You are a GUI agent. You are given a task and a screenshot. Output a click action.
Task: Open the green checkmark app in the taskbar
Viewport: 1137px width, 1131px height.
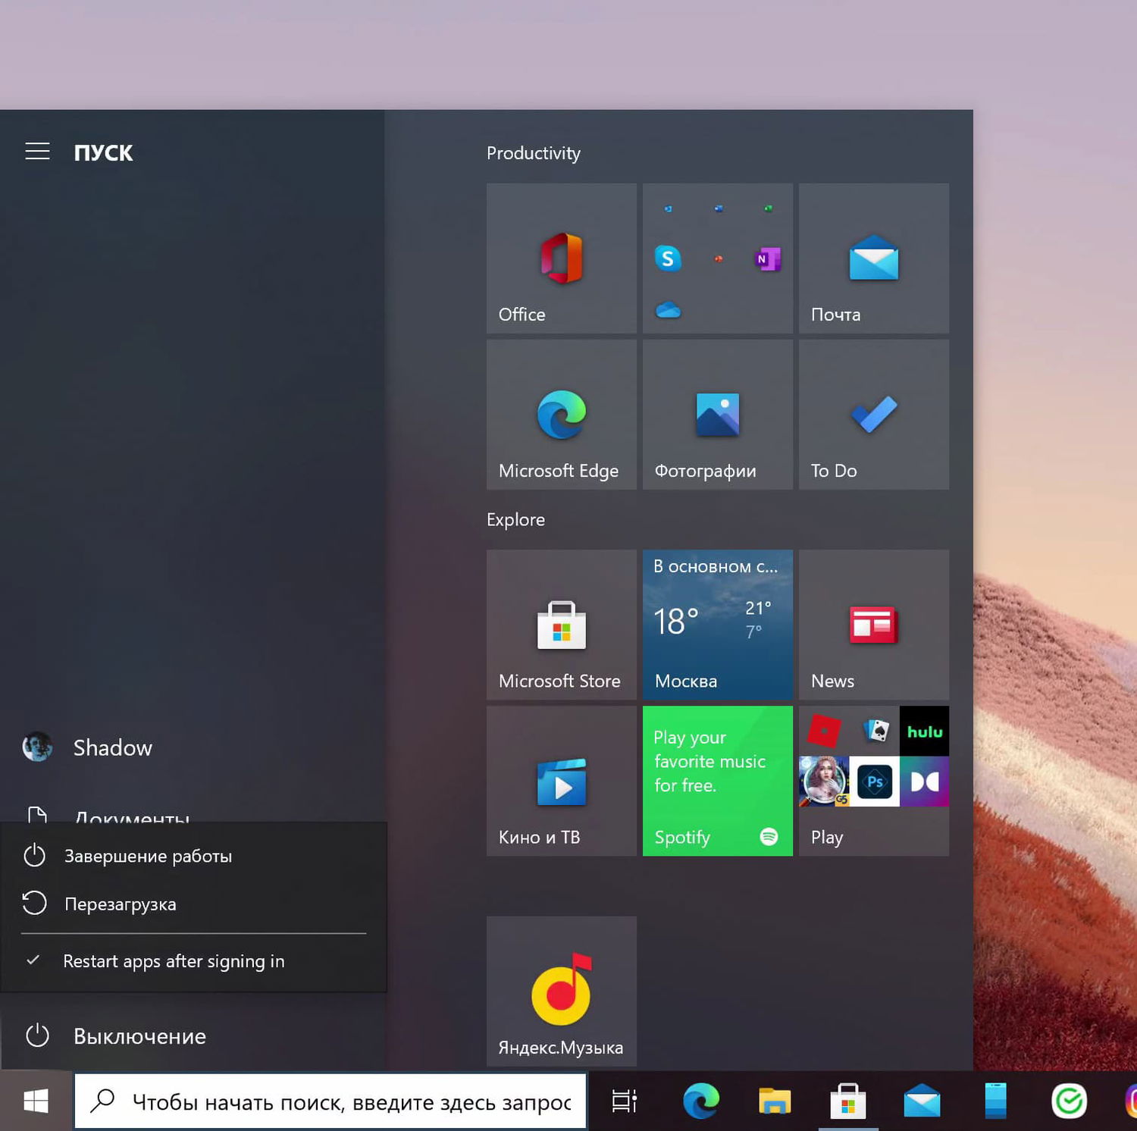click(x=1069, y=1101)
